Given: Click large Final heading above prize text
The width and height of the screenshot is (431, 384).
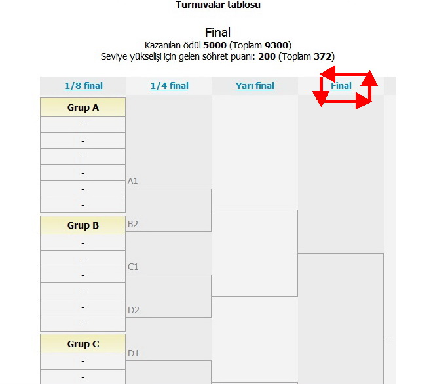Looking at the screenshot, I should 217,32.
